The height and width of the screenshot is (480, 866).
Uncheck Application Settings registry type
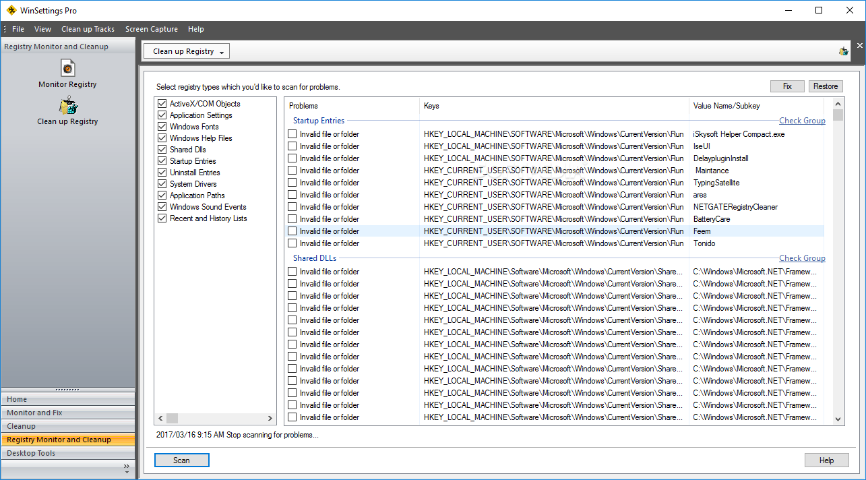[162, 115]
